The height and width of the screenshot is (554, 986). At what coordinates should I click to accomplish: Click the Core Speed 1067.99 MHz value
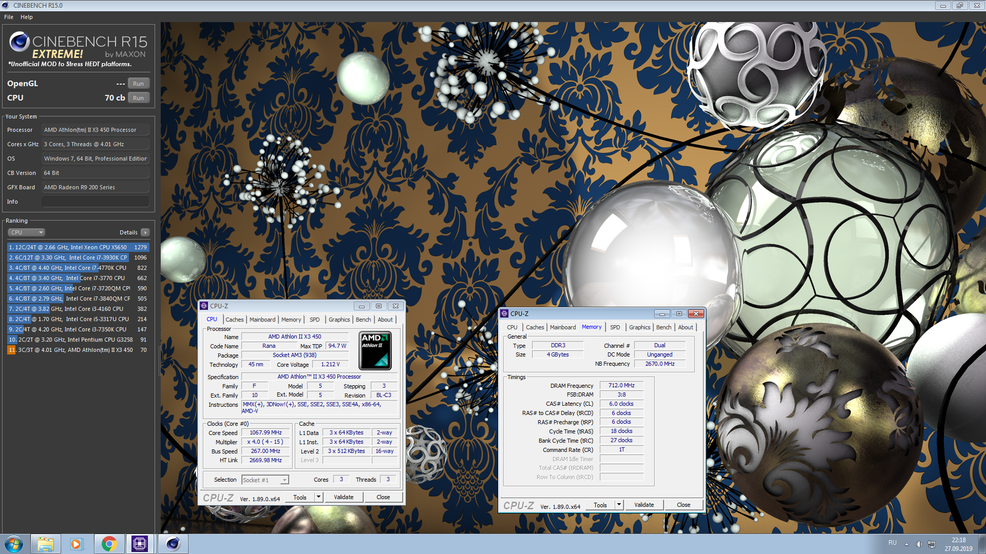(x=266, y=432)
